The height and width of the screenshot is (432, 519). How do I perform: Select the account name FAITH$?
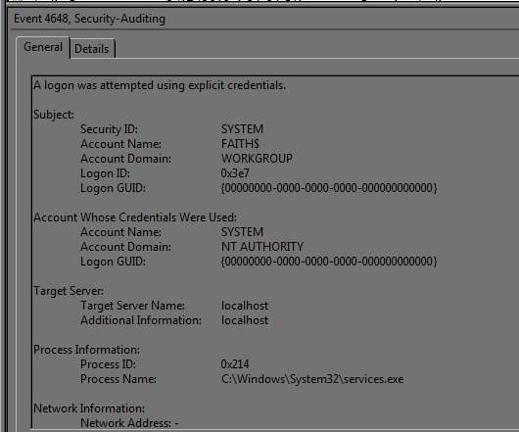[x=240, y=144]
